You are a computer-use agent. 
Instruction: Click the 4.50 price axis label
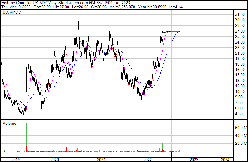pos(239,114)
